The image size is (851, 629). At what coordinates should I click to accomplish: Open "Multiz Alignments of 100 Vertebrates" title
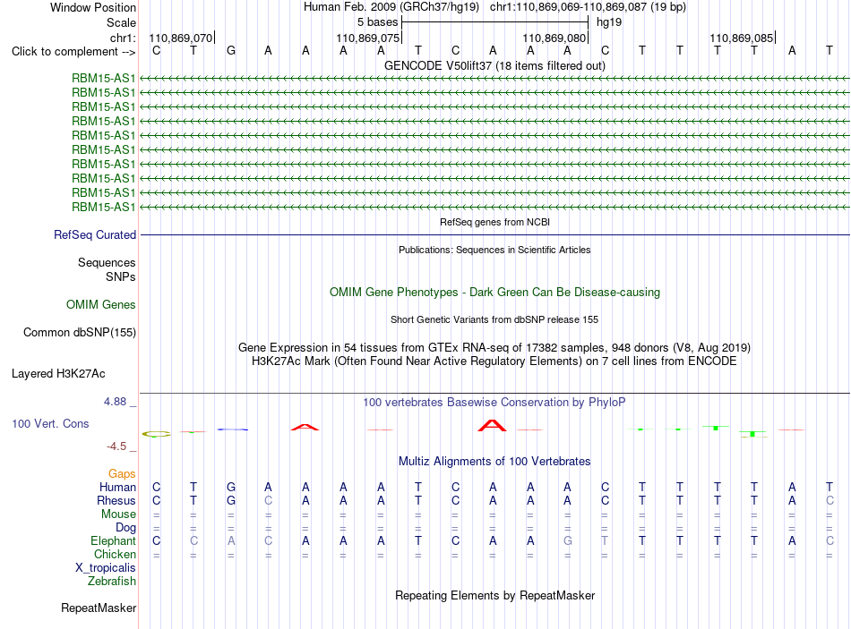[494, 462]
